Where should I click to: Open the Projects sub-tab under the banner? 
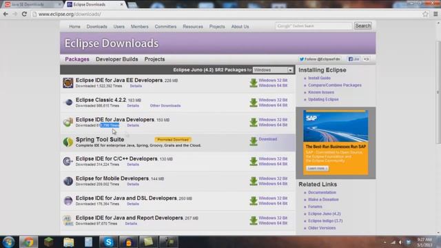pos(154,59)
